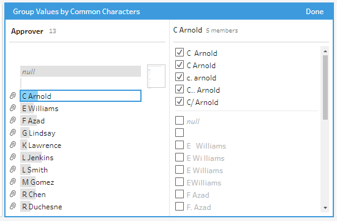Viewport: 337px width, 221px height.
Task: Click the C Arnold editable name field
Action: coord(81,96)
